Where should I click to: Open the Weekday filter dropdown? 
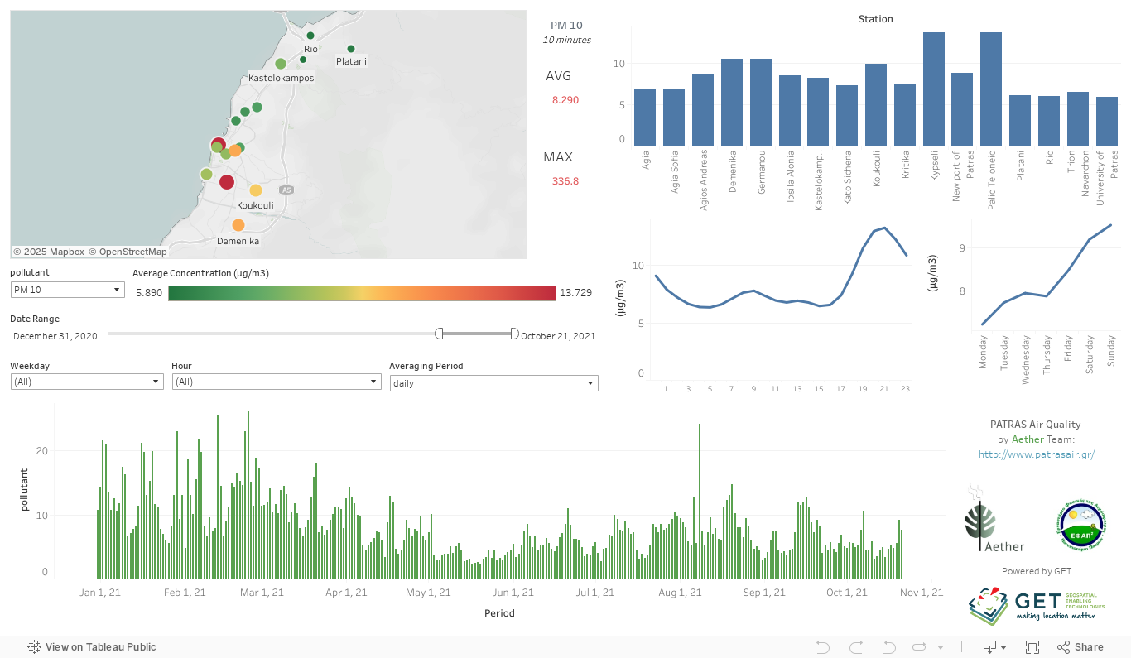coord(87,382)
